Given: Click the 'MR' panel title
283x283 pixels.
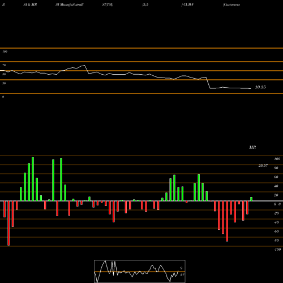Looking at the screenshot, I should point(252,147).
